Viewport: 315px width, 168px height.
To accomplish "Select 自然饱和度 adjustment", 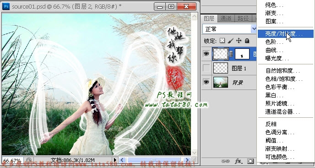I will point(286,71).
